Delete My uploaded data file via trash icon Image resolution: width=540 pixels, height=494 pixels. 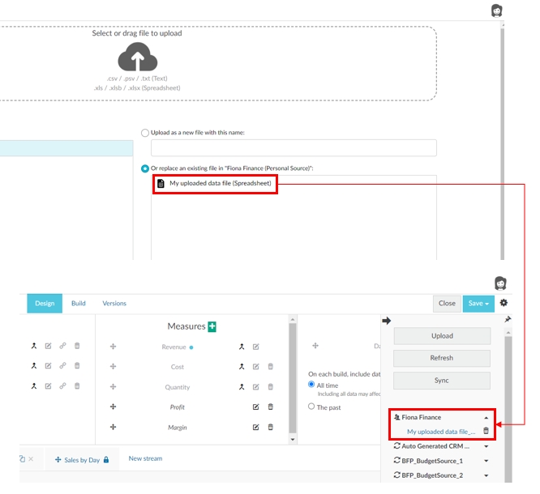(486, 432)
